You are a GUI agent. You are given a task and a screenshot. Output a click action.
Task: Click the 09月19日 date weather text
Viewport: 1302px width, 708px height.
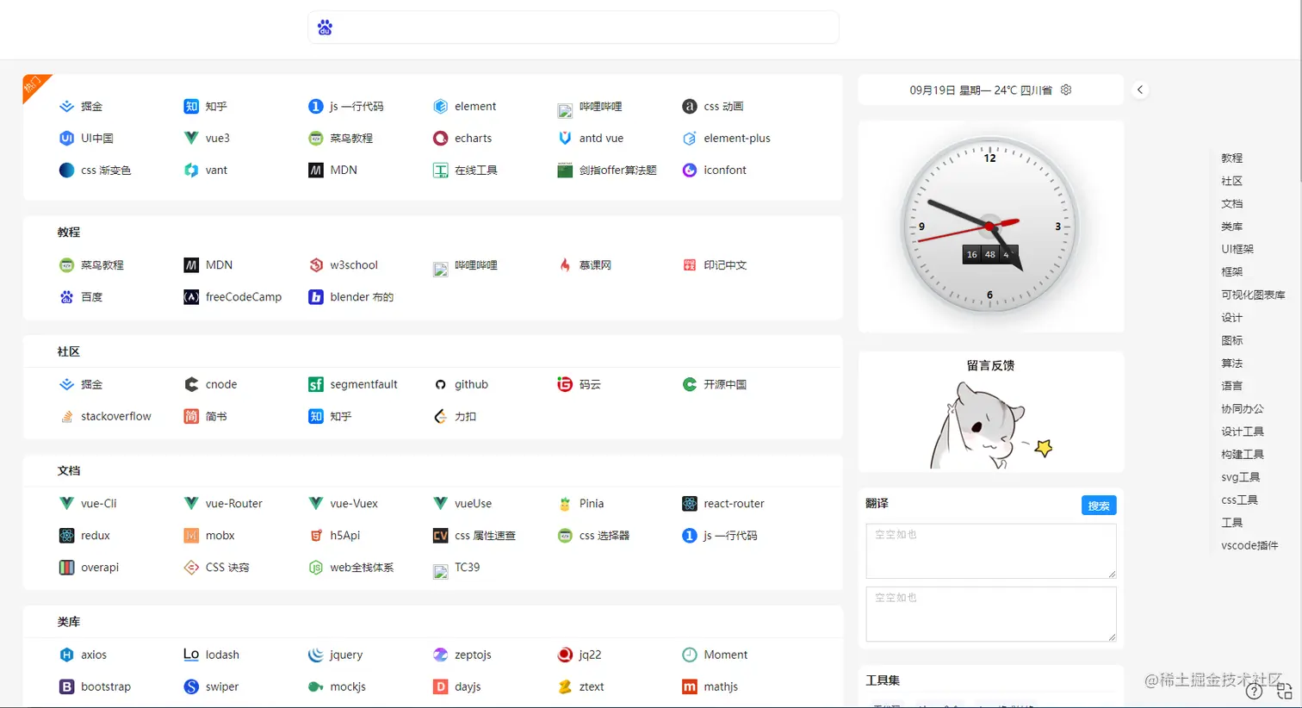point(981,90)
